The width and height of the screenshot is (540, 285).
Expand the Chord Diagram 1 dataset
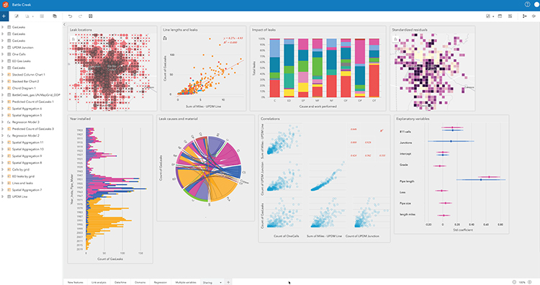click(x=2, y=88)
